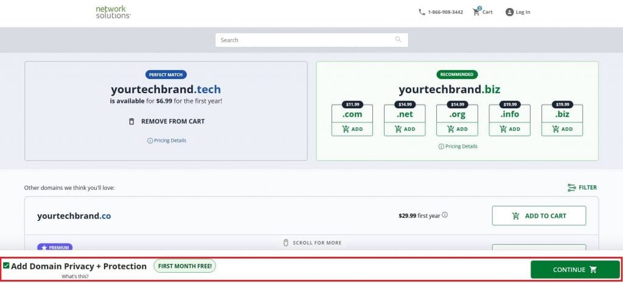Add the .net domain for $14.99

pos(405,129)
